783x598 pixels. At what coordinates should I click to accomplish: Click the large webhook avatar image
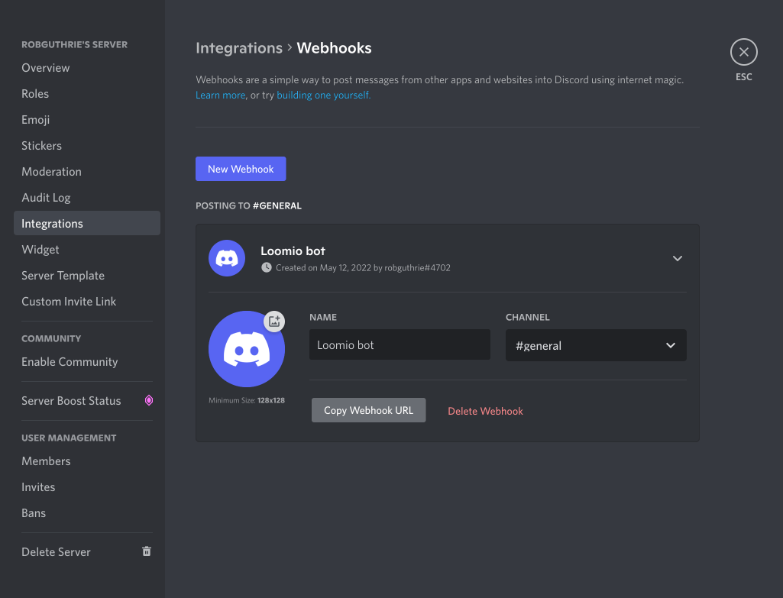coord(247,349)
